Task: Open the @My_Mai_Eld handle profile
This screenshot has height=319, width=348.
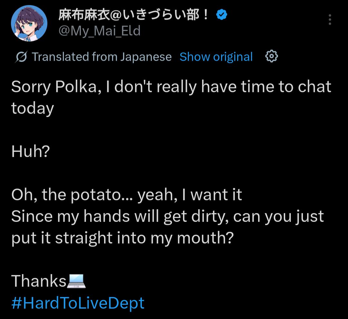Action: (x=99, y=31)
